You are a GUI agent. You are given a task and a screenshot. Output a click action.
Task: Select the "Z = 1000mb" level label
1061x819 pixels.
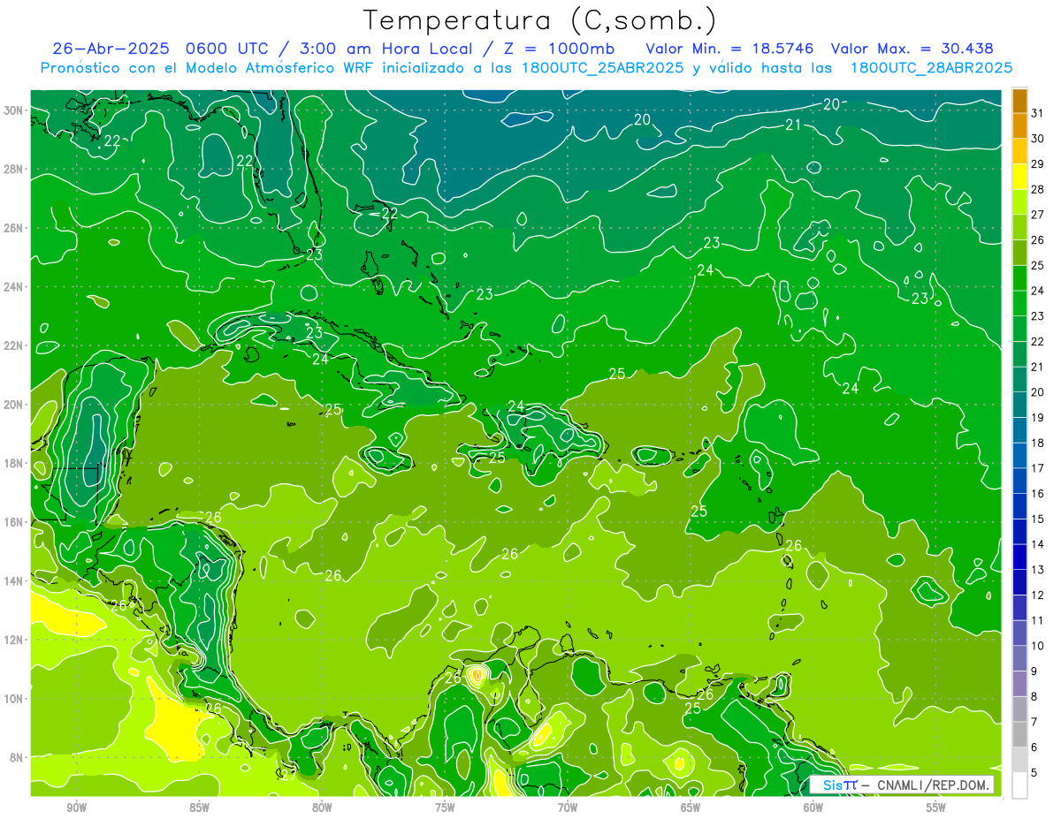[560, 49]
